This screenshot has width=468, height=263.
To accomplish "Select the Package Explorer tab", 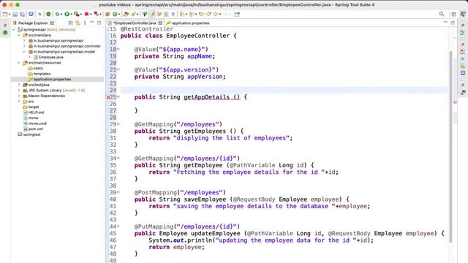I will click(x=33, y=23).
